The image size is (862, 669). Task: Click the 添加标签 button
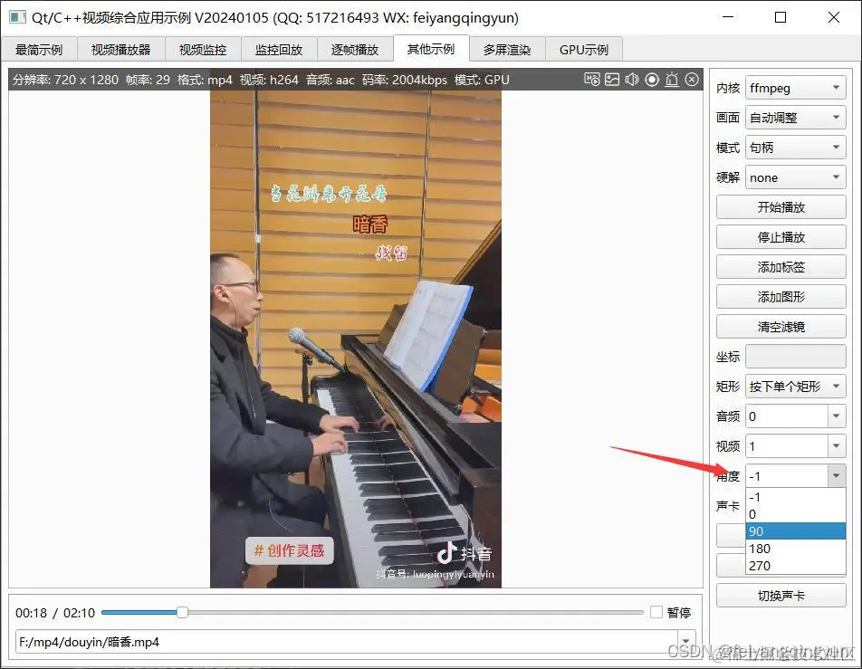781,266
